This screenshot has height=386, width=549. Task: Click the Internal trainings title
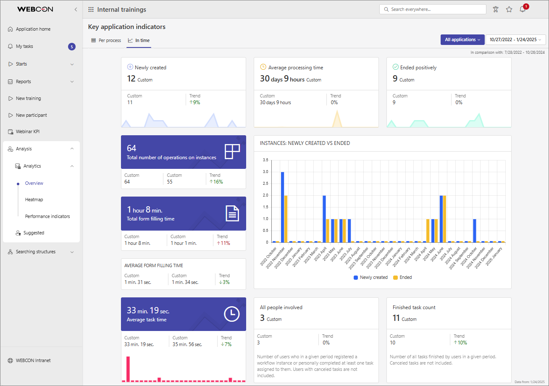tap(122, 9)
